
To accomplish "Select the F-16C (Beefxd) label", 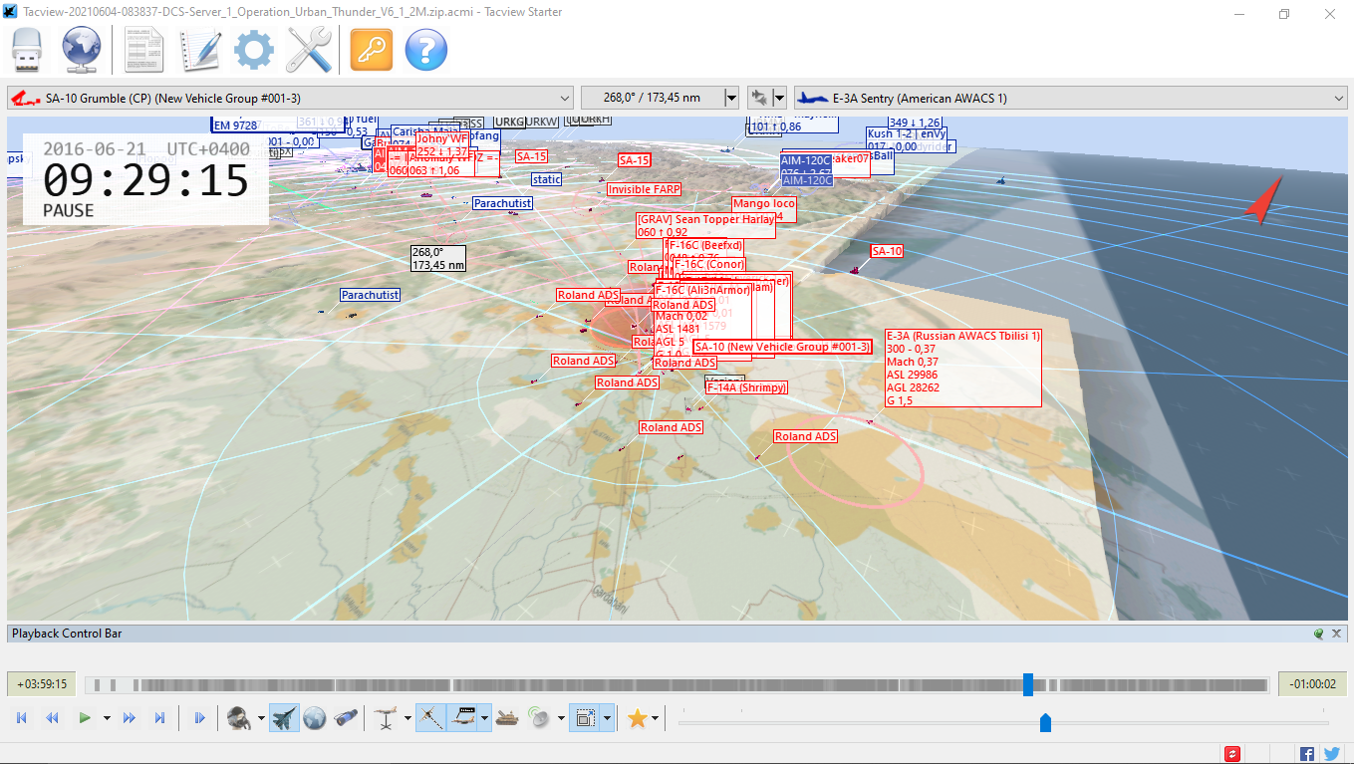I will point(705,246).
